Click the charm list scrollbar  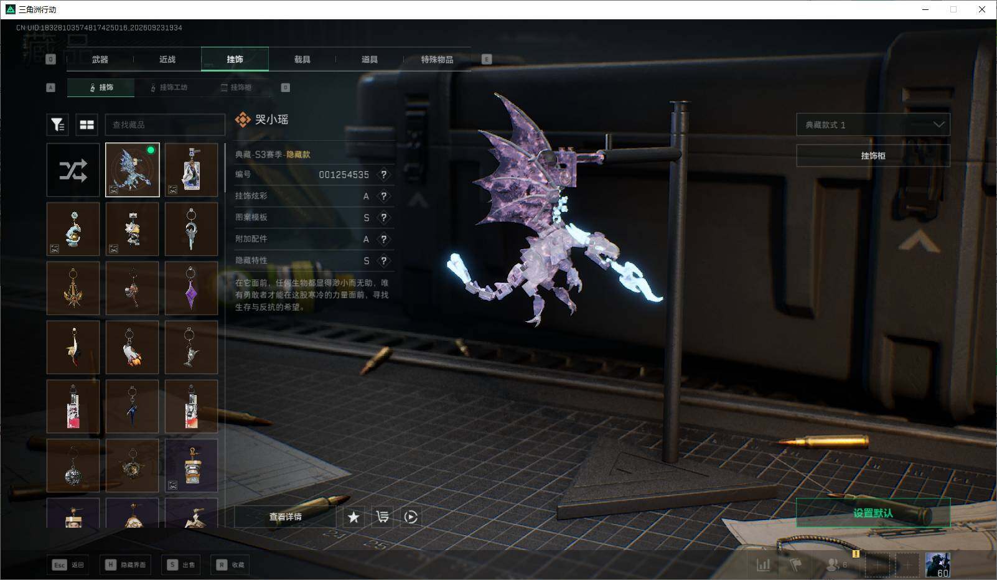pyautogui.click(x=224, y=168)
